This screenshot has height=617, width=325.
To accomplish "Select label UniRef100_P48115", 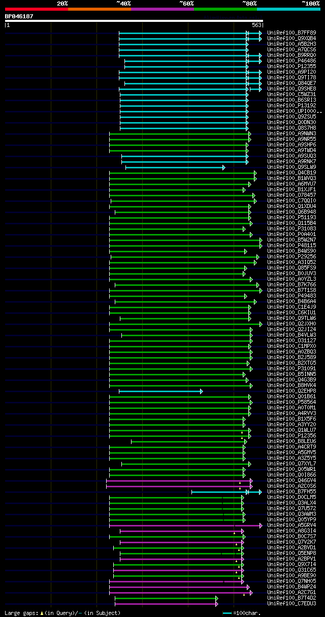I will (x=291, y=245).
